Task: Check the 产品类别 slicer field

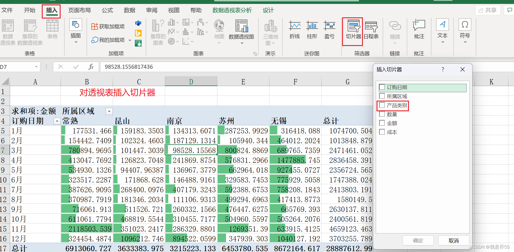Action: click(x=382, y=105)
